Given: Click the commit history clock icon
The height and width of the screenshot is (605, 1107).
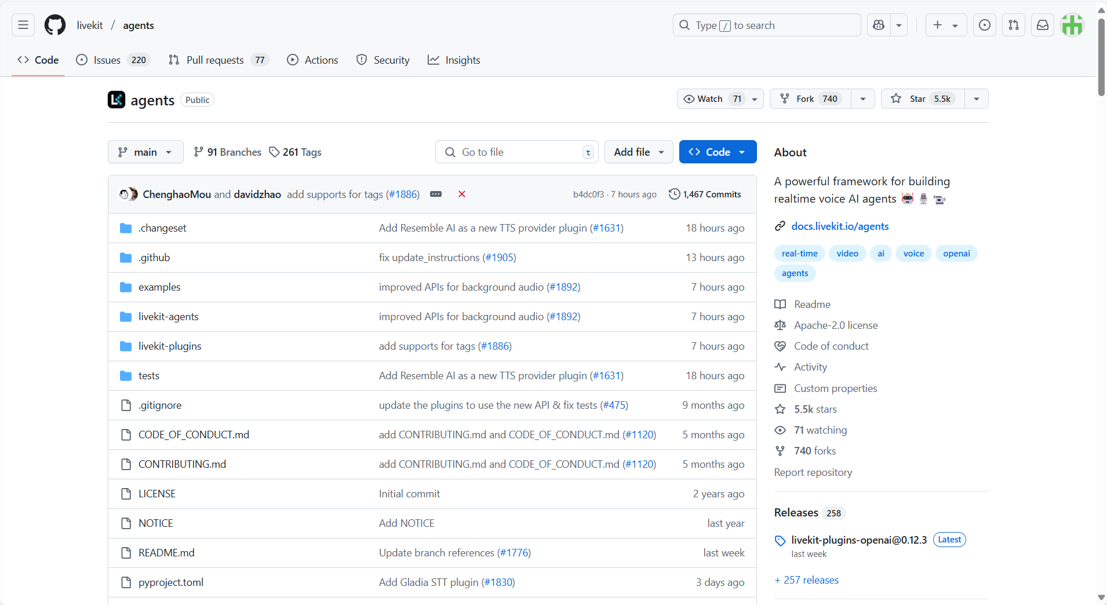Looking at the screenshot, I should pos(674,194).
